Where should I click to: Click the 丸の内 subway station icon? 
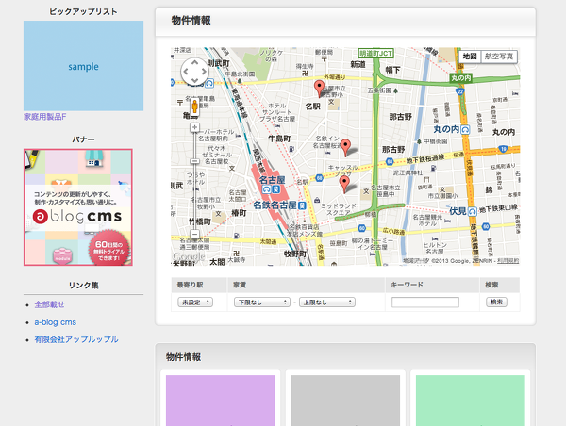(x=465, y=129)
